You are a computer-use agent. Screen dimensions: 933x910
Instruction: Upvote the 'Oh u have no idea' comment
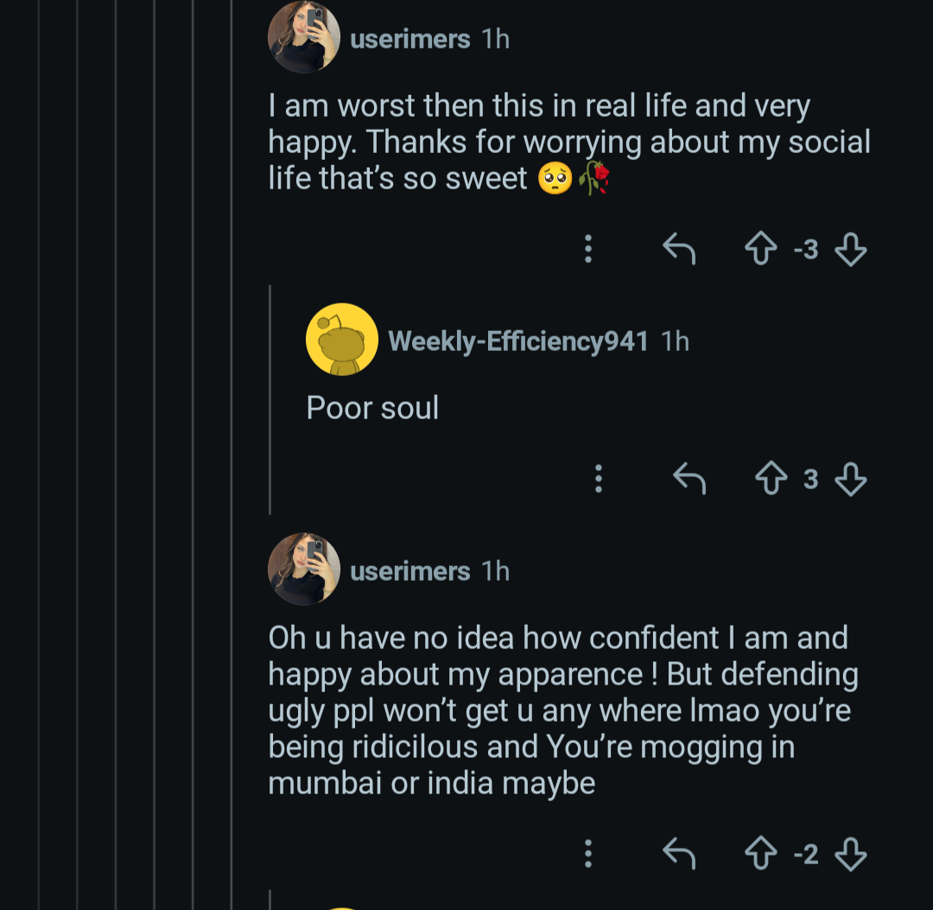coord(761,855)
